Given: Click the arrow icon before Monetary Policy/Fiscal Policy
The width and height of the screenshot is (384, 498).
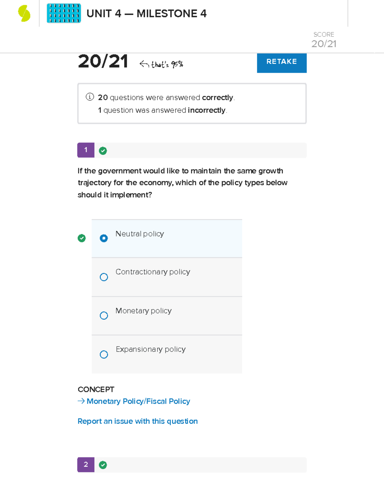Looking at the screenshot, I should click(x=81, y=401).
